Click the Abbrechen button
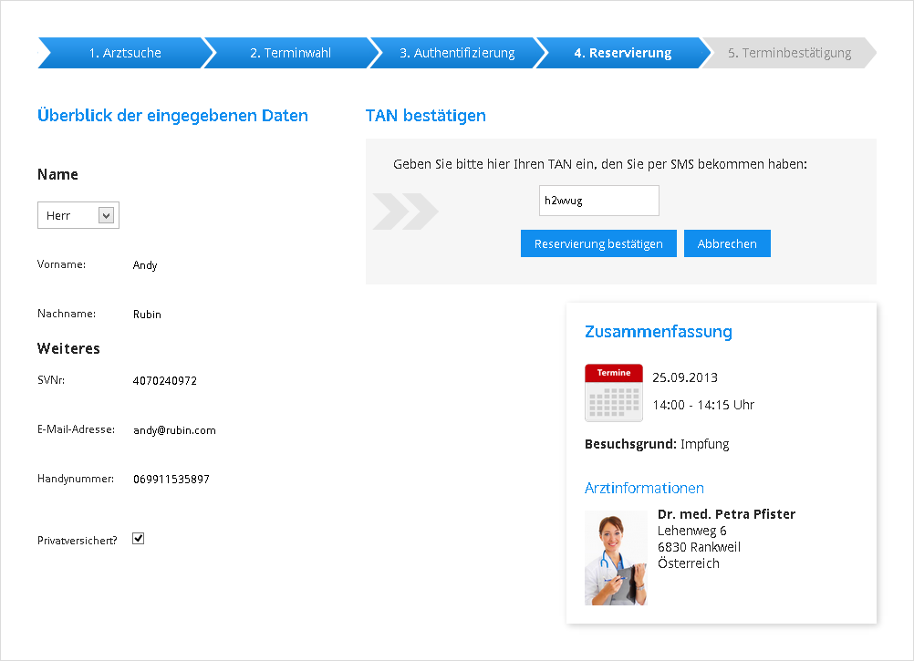The height and width of the screenshot is (661, 914). (x=727, y=243)
